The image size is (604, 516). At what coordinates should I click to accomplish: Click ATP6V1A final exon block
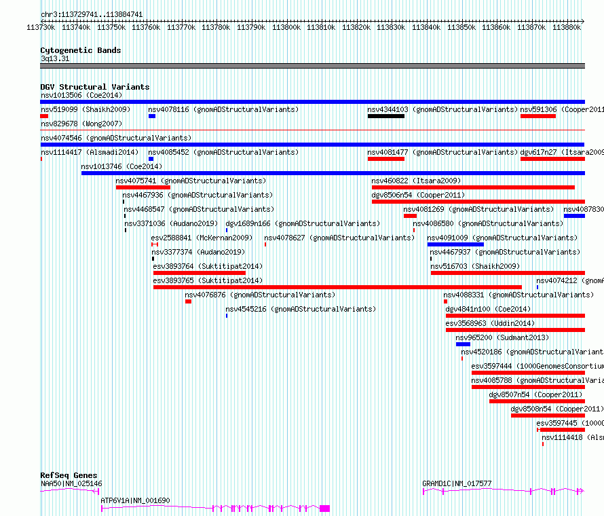[324, 509]
